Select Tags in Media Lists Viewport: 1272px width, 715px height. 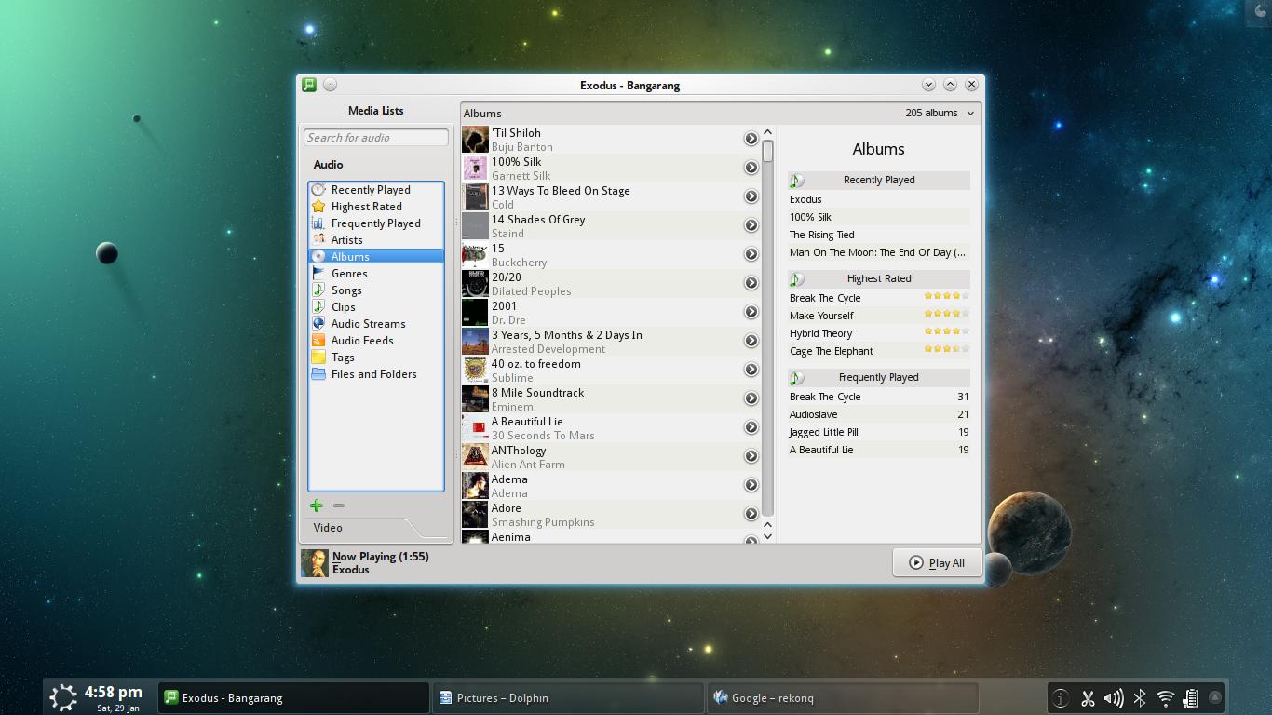tap(376, 357)
